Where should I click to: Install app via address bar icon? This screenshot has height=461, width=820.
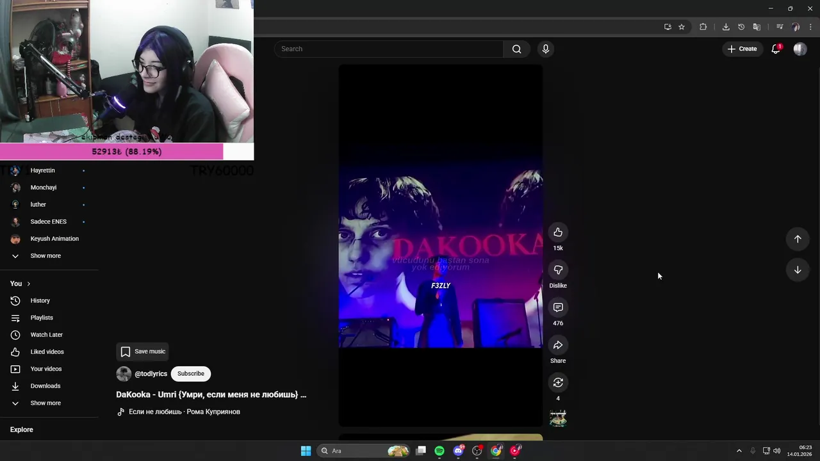668,27
